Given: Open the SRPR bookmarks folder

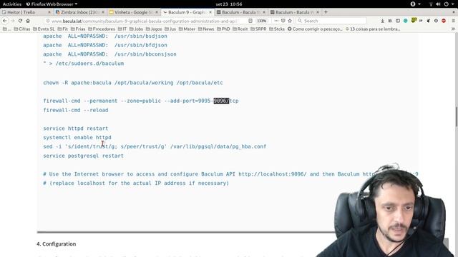Looking at the screenshot, I should [x=258, y=29].
